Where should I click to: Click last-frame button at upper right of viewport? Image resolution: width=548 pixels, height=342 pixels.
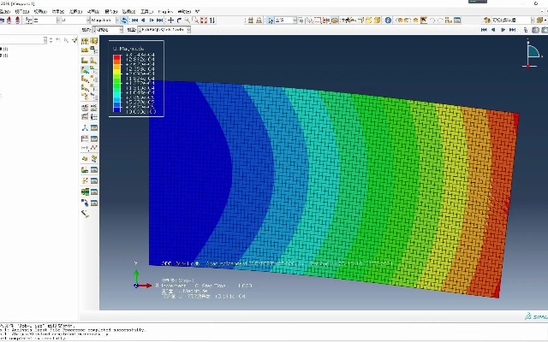513,30
